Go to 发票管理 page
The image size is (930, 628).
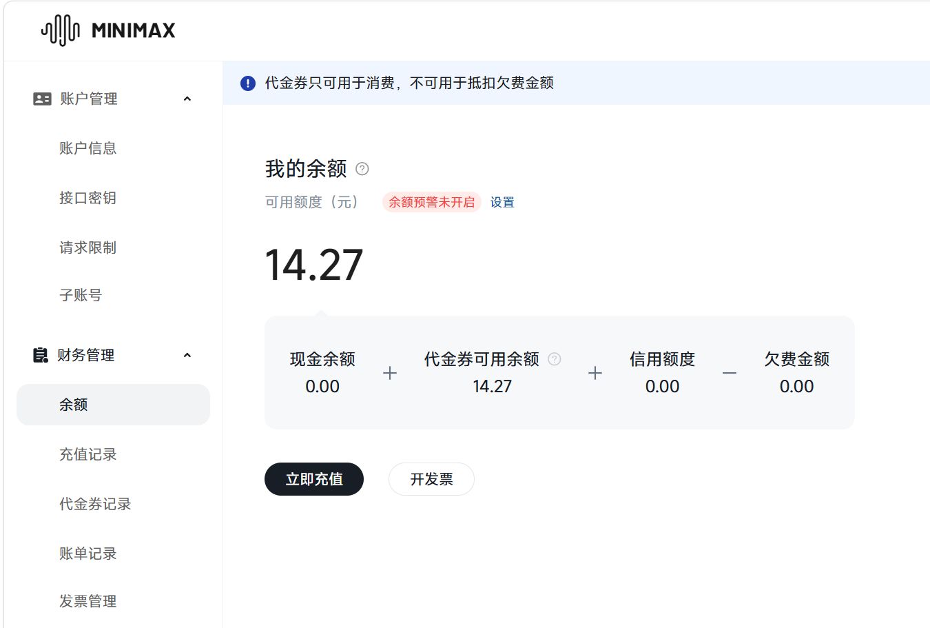click(87, 601)
